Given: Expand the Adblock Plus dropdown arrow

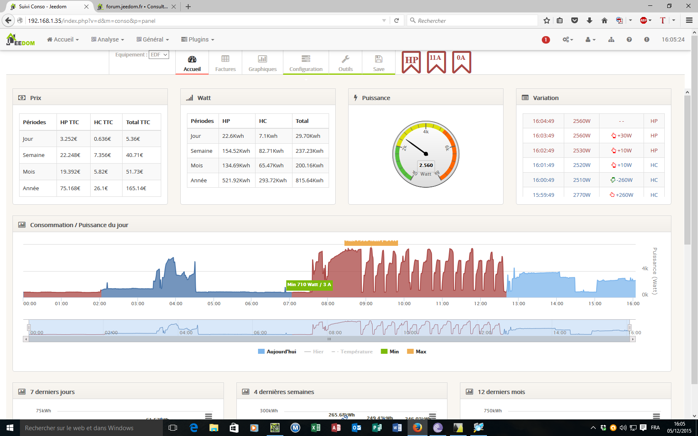Looking at the screenshot, I should (650, 20).
